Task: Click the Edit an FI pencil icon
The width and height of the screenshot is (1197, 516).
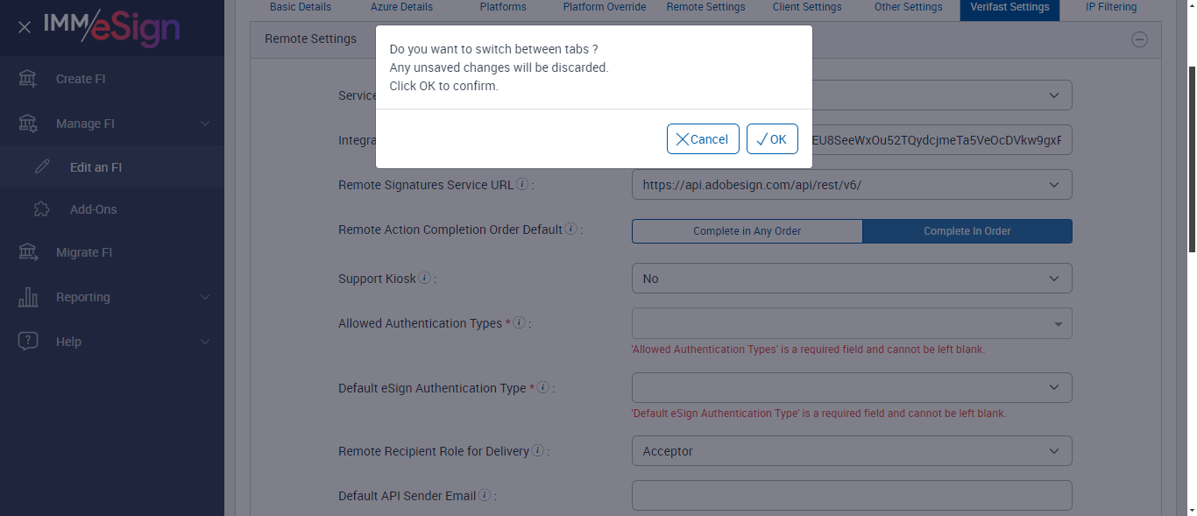Action: [42, 167]
